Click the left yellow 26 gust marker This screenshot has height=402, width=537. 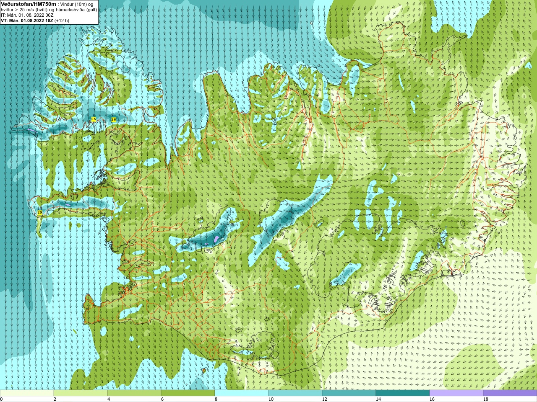(94, 119)
